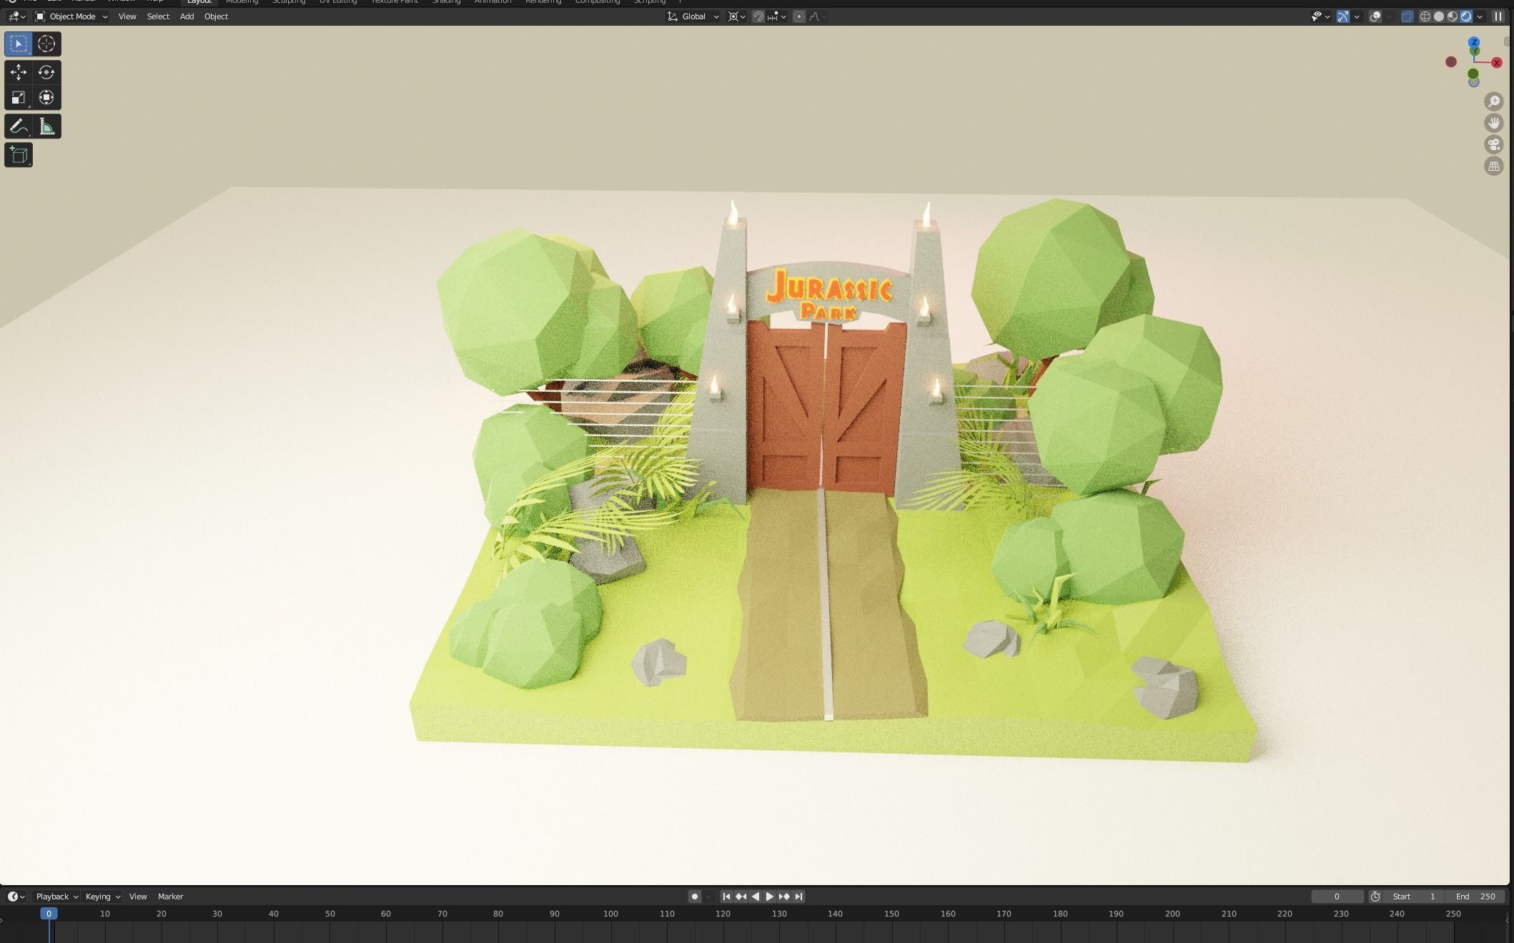Select the Select Box tool

pyautogui.click(x=19, y=44)
